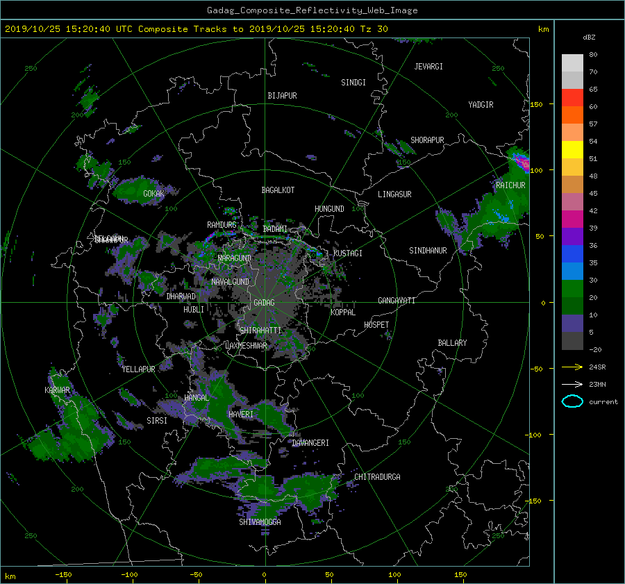The width and height of the screenshot is (625, 584).
Task: Click the dBZ legend heading
Action: coord(589,37)
